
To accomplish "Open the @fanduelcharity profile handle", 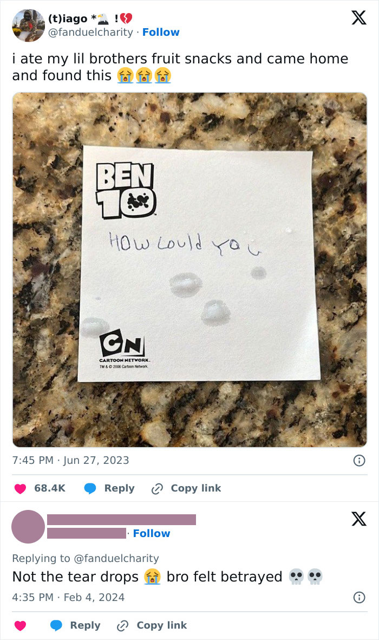I will coord(91,33).
